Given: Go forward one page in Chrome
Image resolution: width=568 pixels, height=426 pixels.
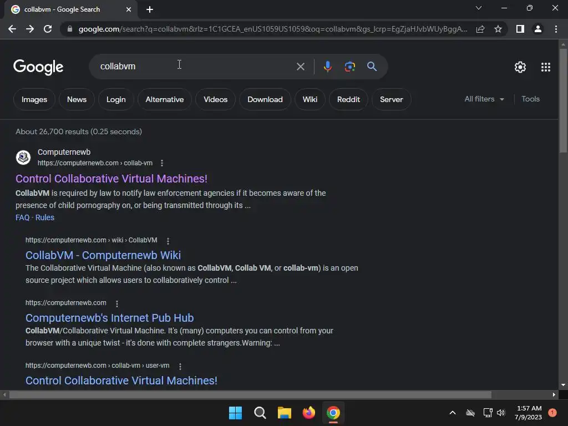Looking at the screenshot, I should click(30, 29).
